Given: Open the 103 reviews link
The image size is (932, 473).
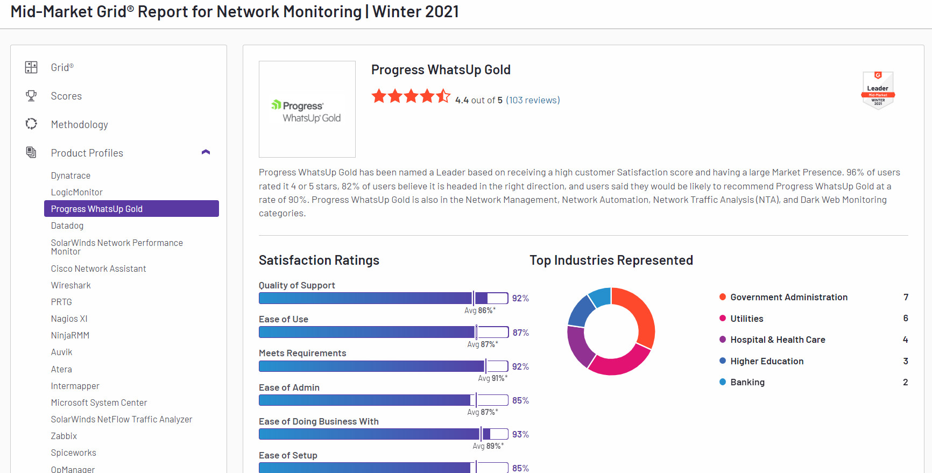Looking at the screenshot, I should 533,100.
